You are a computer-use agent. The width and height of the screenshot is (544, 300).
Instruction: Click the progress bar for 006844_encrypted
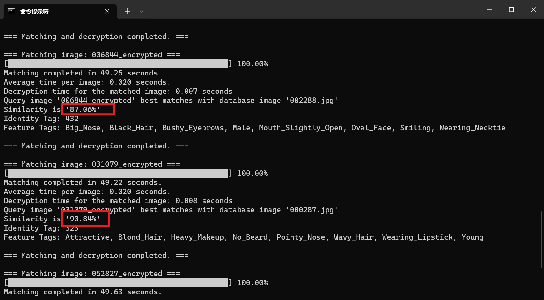(x=118, y=64)
